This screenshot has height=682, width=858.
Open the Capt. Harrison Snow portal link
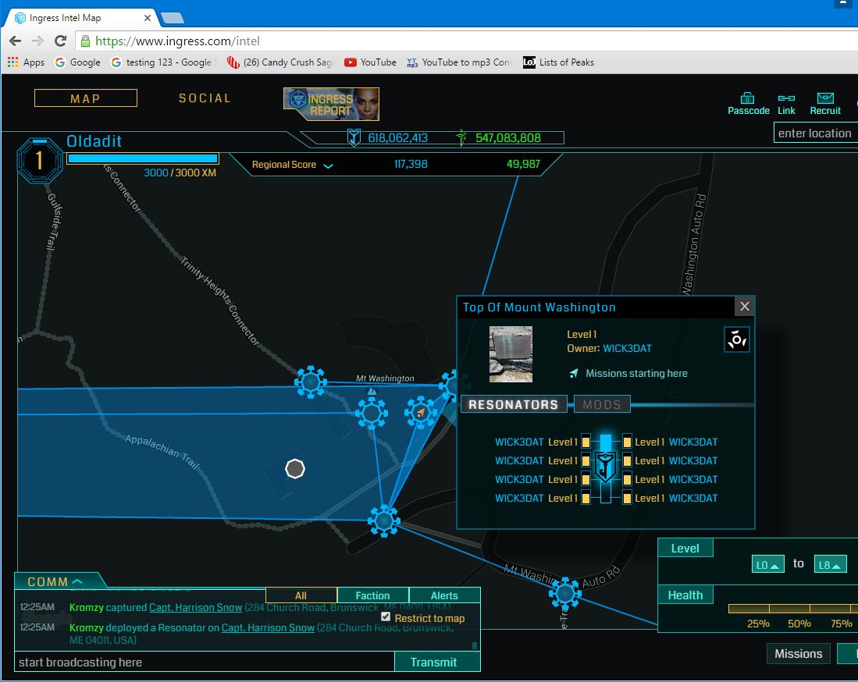[195, 607]
